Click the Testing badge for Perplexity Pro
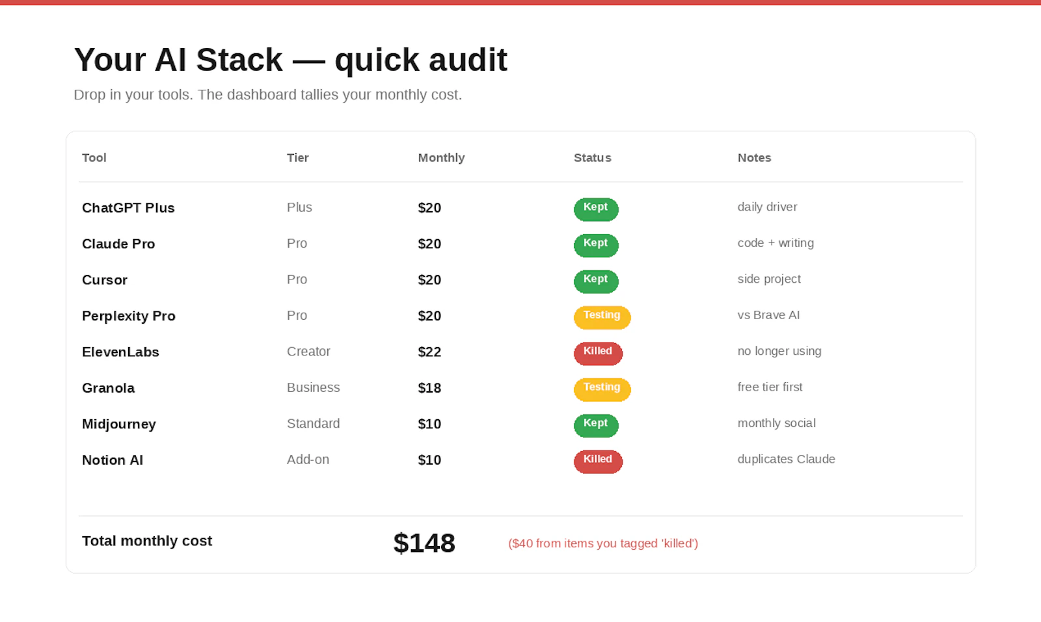 (602, 317)
